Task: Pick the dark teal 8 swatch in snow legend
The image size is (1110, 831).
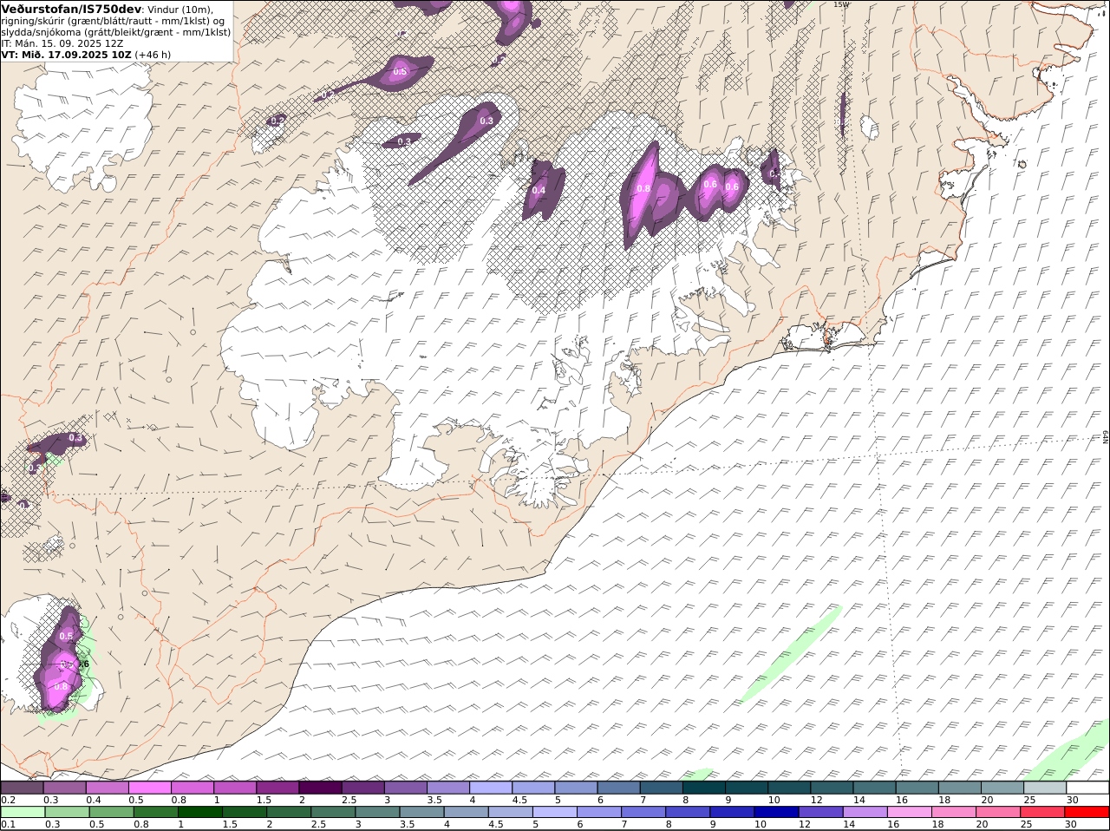Action: coord(704,788)
